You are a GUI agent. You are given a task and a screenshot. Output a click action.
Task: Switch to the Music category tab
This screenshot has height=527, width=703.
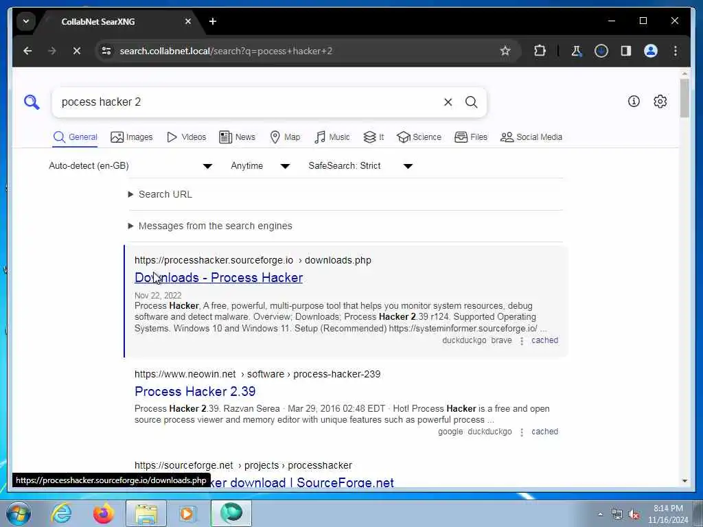(x=332, y=137)
